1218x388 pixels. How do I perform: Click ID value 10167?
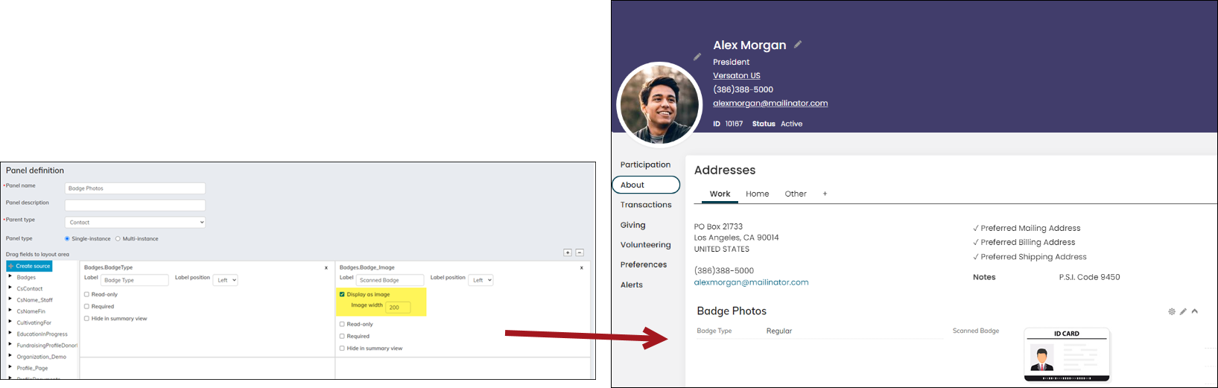[x=734, y=124]
